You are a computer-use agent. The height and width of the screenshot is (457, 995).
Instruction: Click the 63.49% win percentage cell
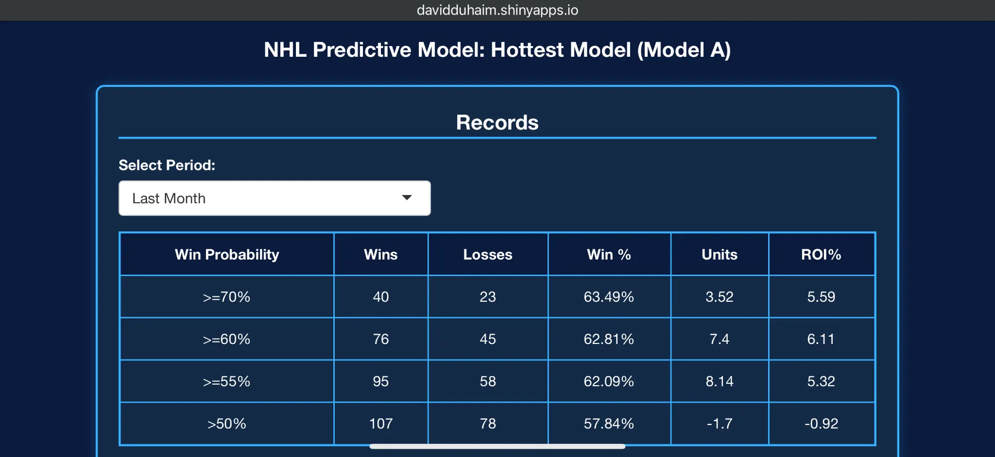[609, 296]
